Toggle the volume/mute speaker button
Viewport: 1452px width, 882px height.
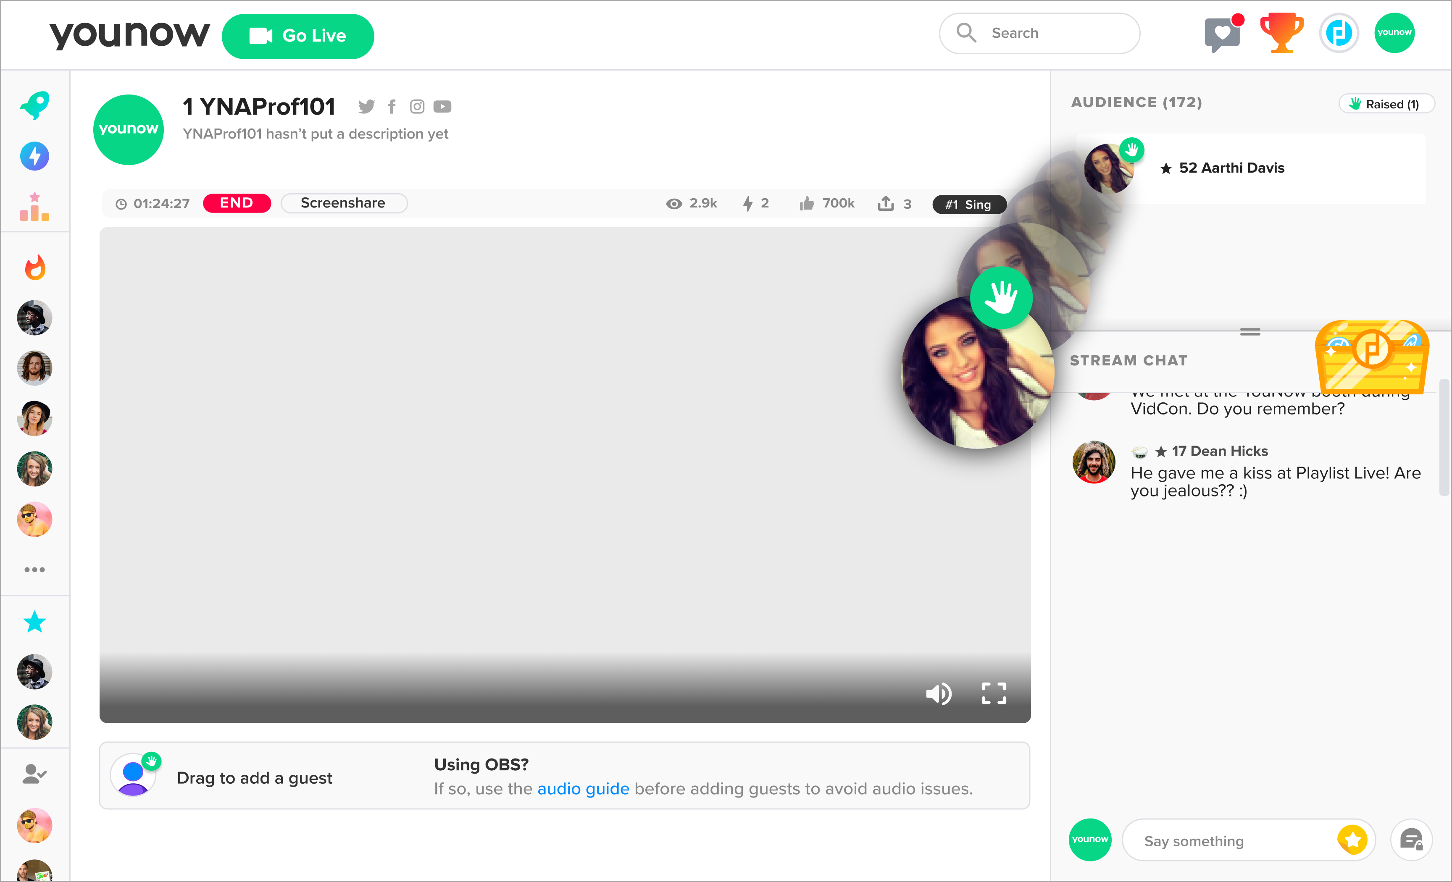click(941, 694)
